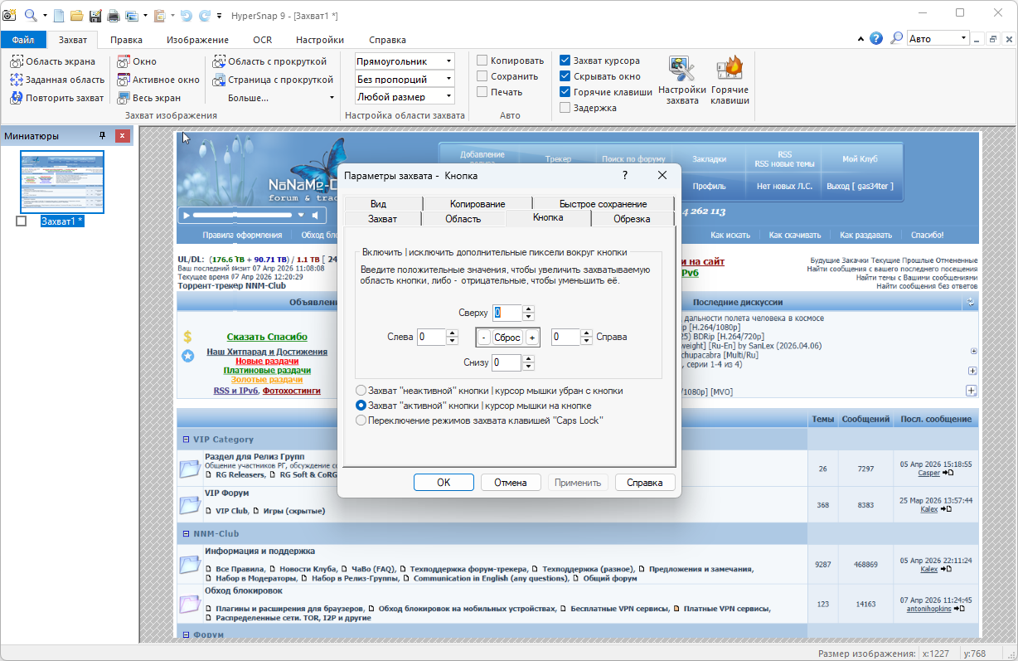Image resolution: width=1018 pixels, height=661 pixels.
Task: Open the 'Без пропорций' dropdown
Action: coord(449,80)
